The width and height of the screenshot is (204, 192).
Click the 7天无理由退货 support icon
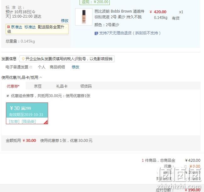96,33
